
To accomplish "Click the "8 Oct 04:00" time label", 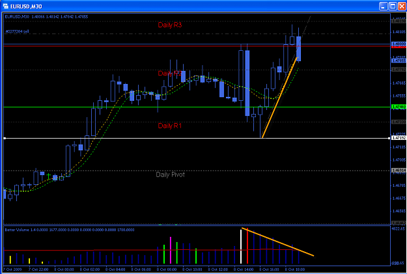I will click(115, 269).
